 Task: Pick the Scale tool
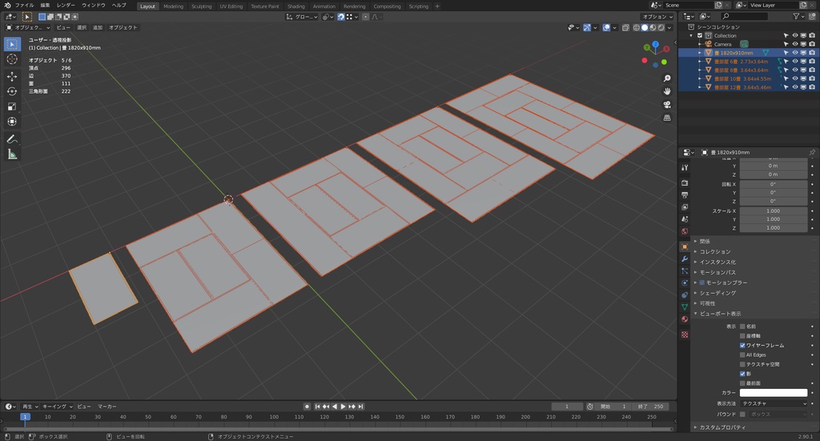(x=12, y=106)
